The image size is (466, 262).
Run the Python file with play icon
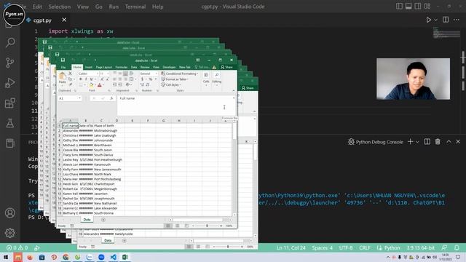click(428, 20)
